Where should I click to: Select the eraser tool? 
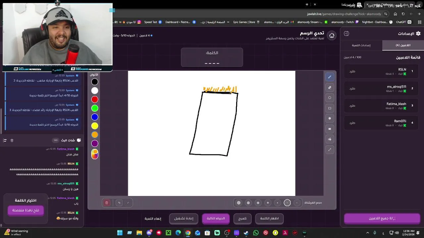click(x=330, y=88)
